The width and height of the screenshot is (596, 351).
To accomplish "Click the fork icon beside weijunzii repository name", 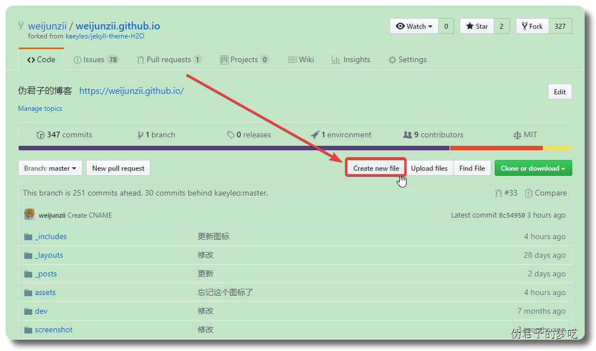I will 21,26.
